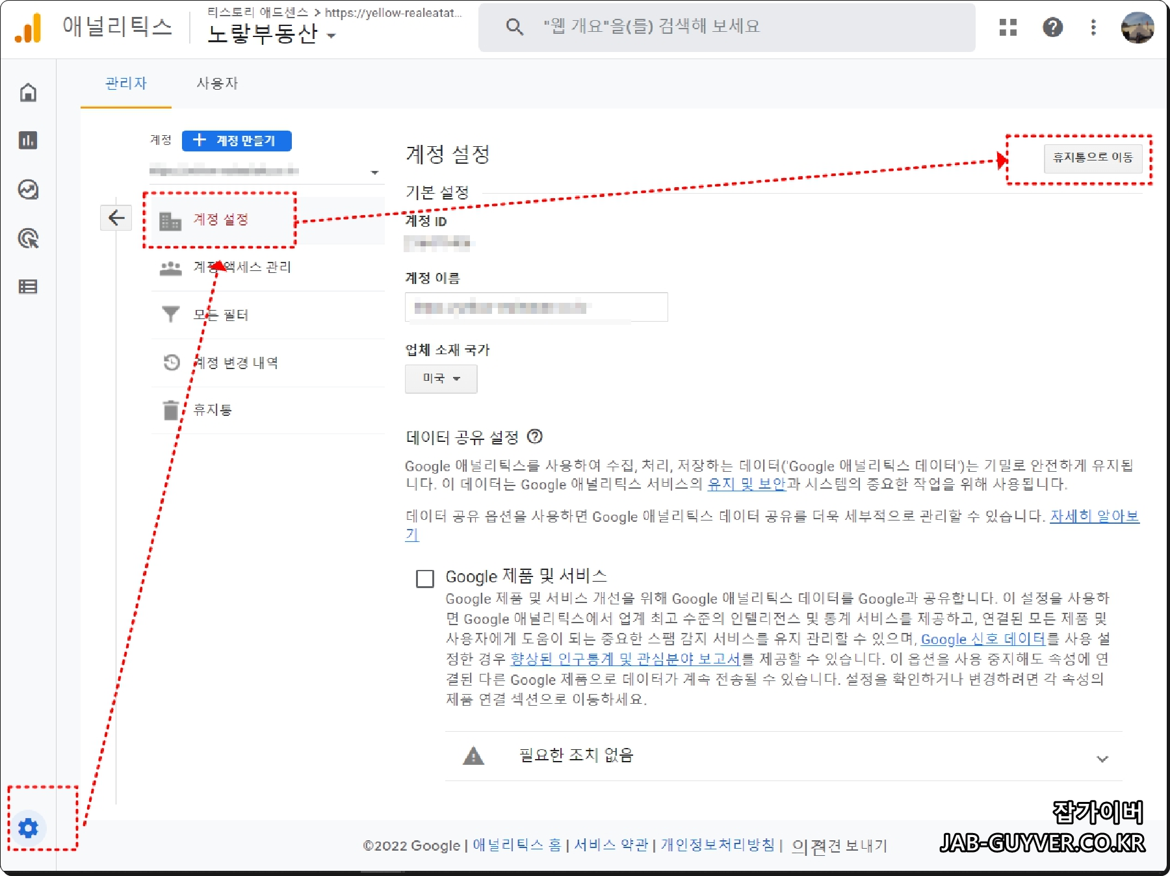Viewport: 1170px width, 876px height.
Task: Click the warning triangle icon
Action: point(473,756)
